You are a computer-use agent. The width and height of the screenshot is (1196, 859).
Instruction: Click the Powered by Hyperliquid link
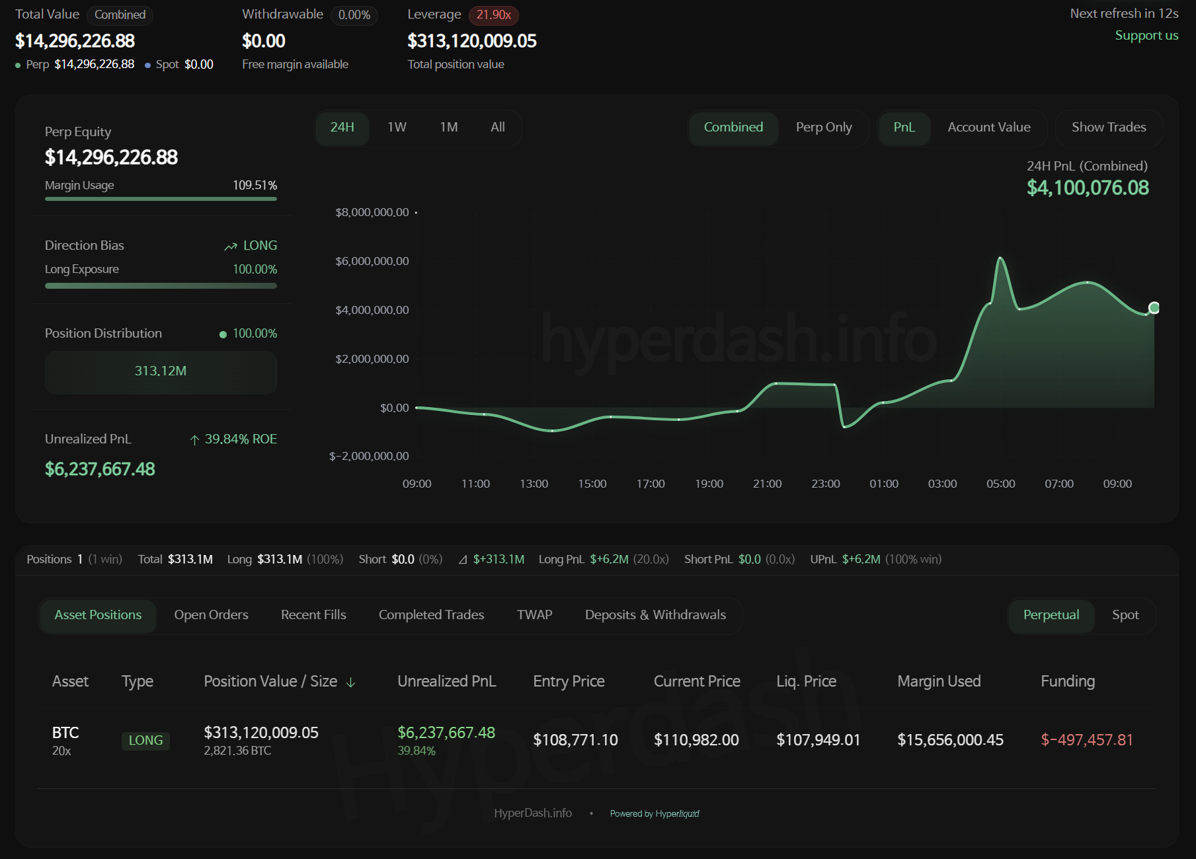654,813
